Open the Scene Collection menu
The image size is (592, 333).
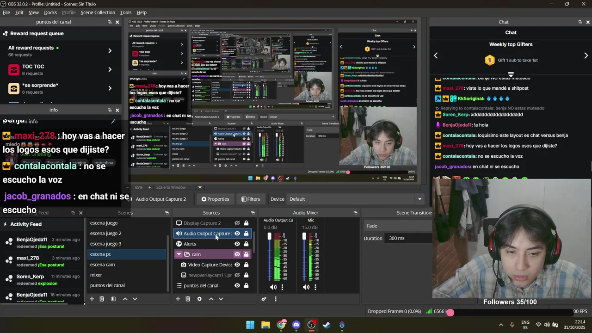pos(98,12)
